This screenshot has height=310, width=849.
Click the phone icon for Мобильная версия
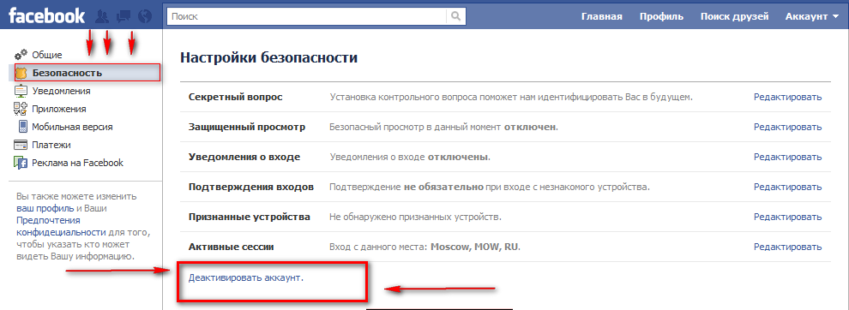(23, 127)
